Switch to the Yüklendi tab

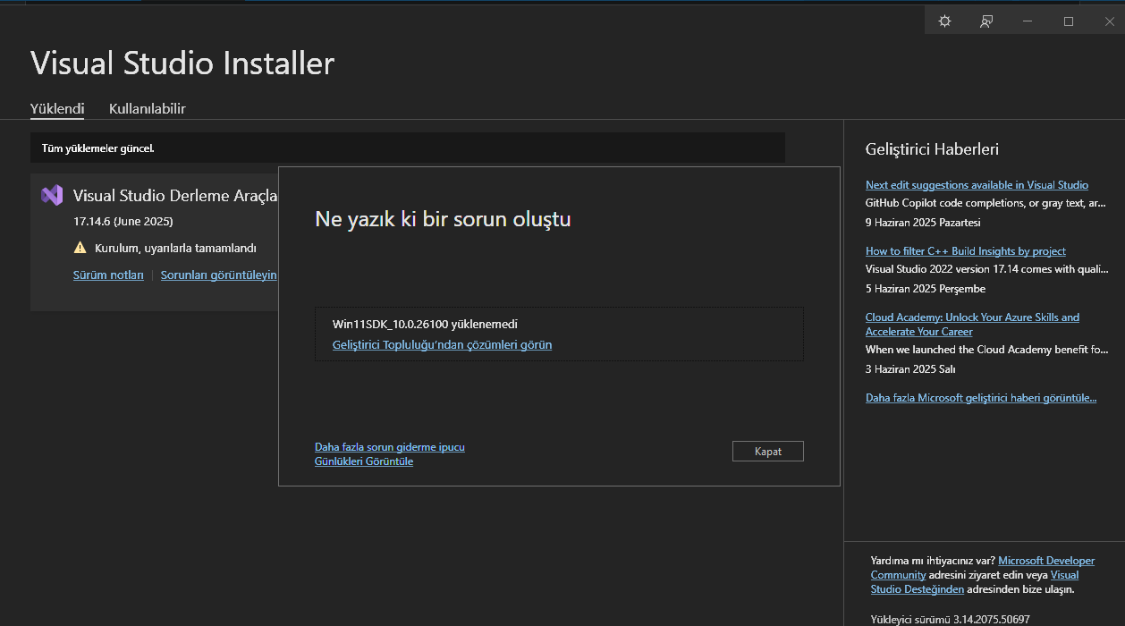click(57, 108)
